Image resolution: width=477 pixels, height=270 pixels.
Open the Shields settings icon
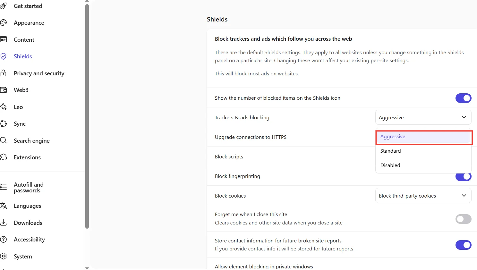pyautogui.click(x=4, y=56)
